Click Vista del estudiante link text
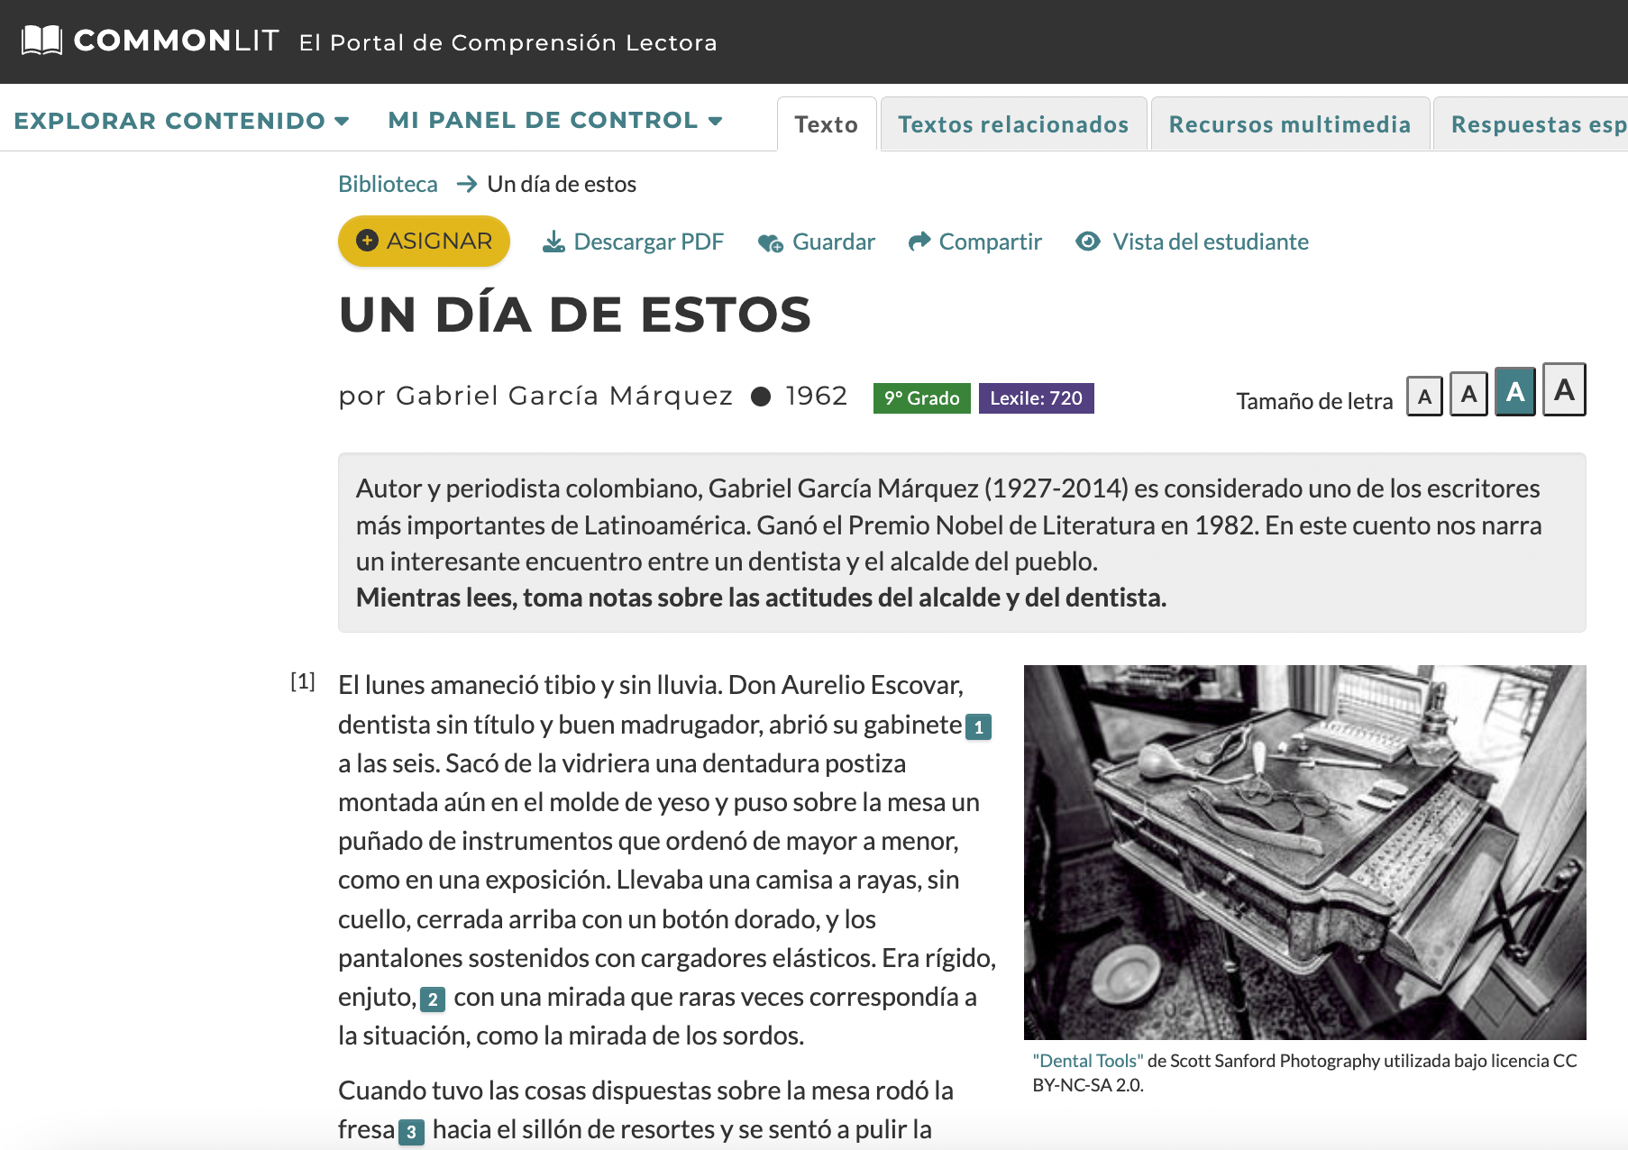 click(1211, 242)
